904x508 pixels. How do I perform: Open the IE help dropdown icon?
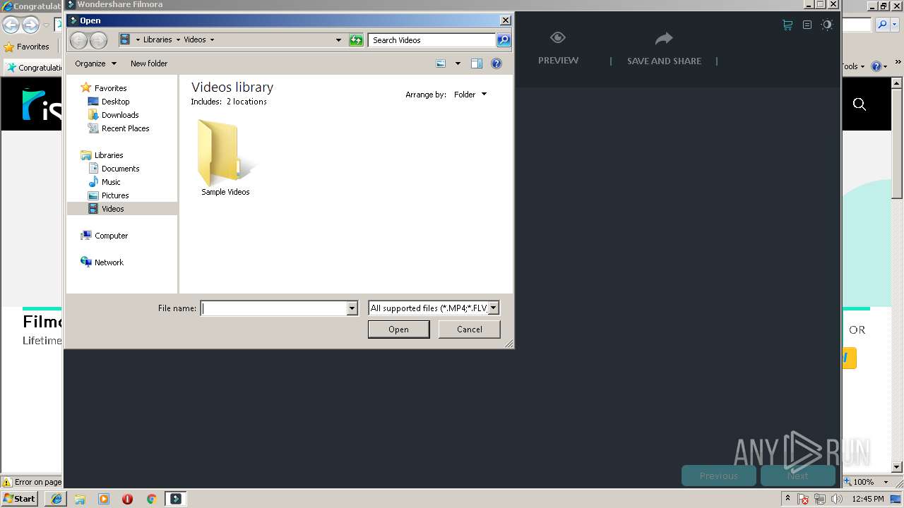pos(879,66)
